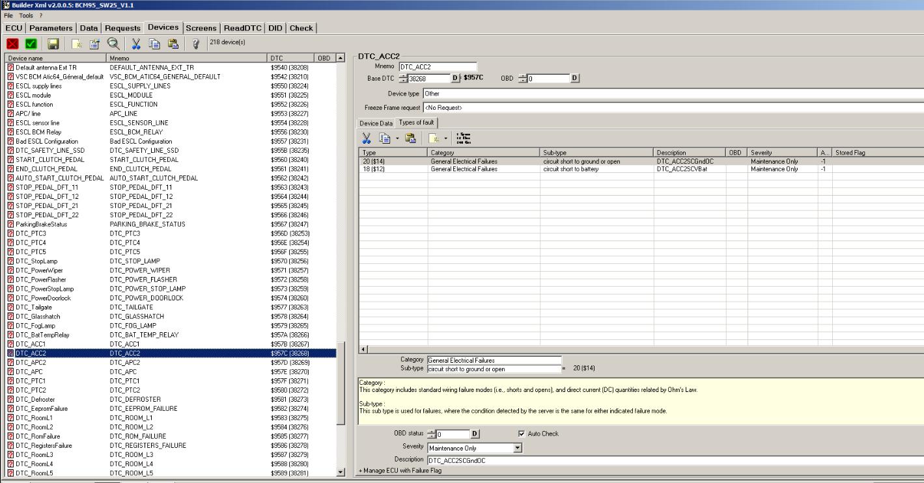Select the DTC_APC2 device row
924x483 pixels.
[x=171, y=362]
